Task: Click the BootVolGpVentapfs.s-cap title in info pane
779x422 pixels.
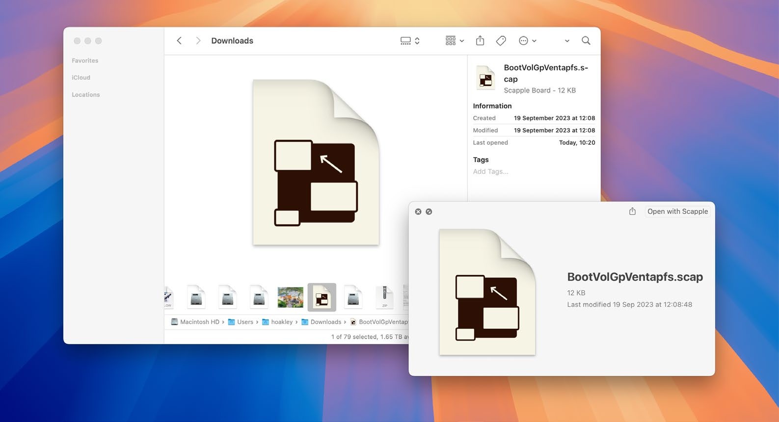Action: (546, 73)
